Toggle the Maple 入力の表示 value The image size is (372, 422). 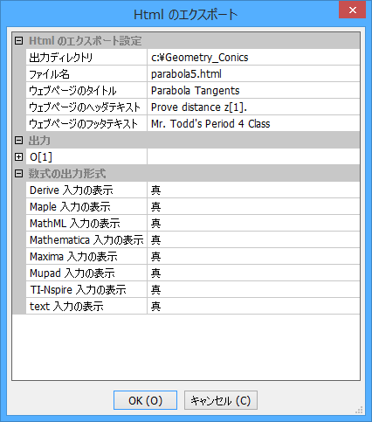pos(253,207)
